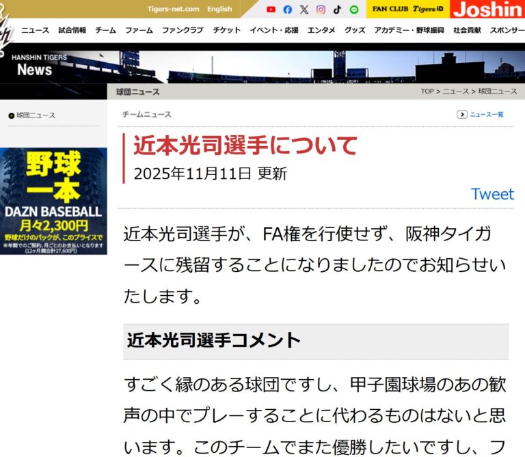
Task: Share the article via Tweet link
Action: (x=492, y=194)
